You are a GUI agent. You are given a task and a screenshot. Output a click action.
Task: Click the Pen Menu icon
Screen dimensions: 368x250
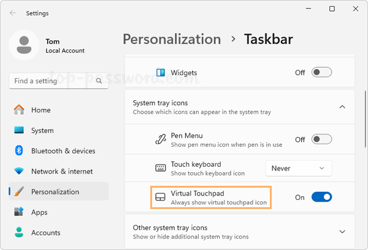tap(161, 139)
